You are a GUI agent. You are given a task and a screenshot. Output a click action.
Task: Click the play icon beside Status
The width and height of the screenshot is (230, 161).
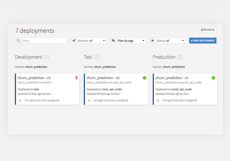click(x=153, y=40)
